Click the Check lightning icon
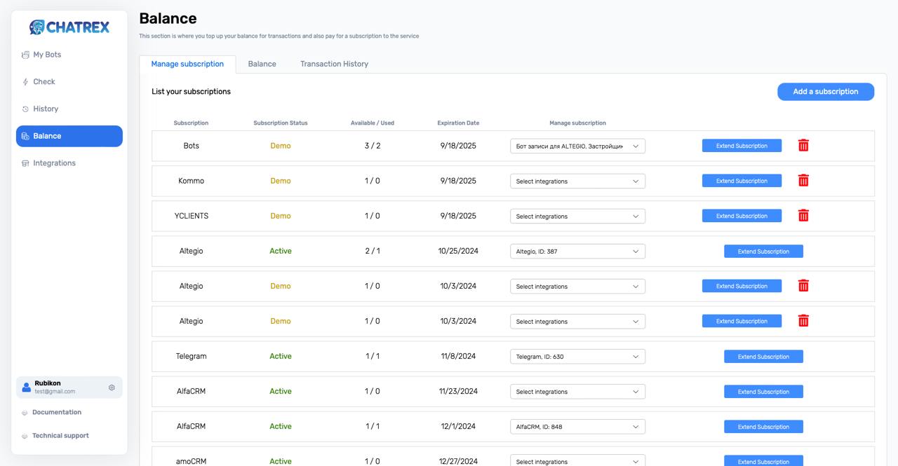This screenshot has height=466, width=898. point(25,82)
